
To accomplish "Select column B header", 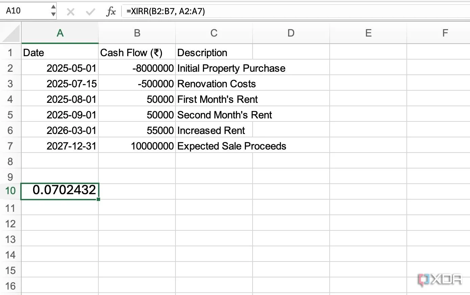I will [x=137, y=33].
